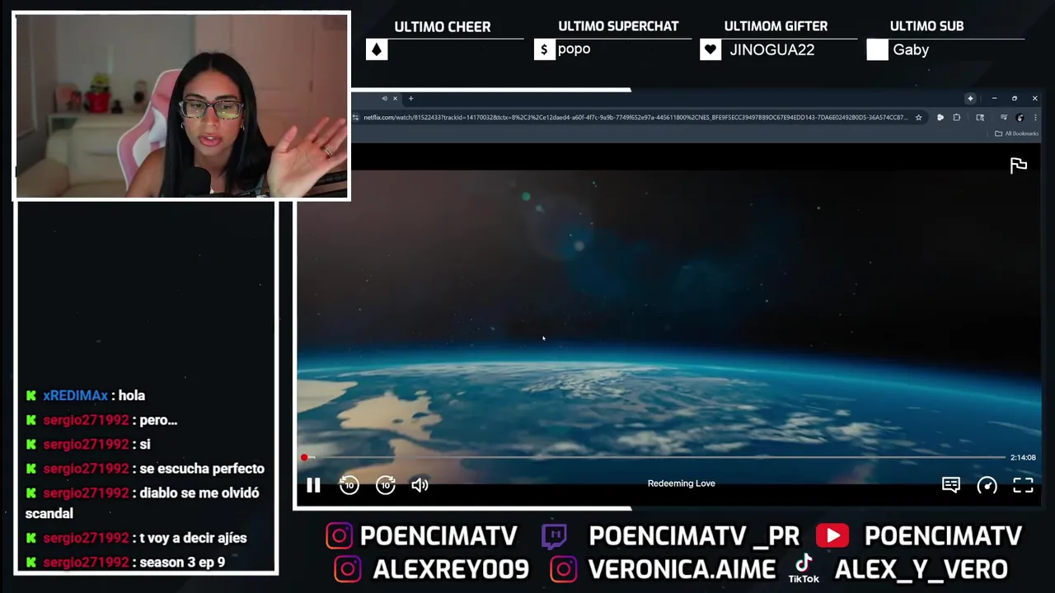Seek to the middle of the video progress bar
This screenshot has width=1055, height=593.
click(x=654, y=457)
